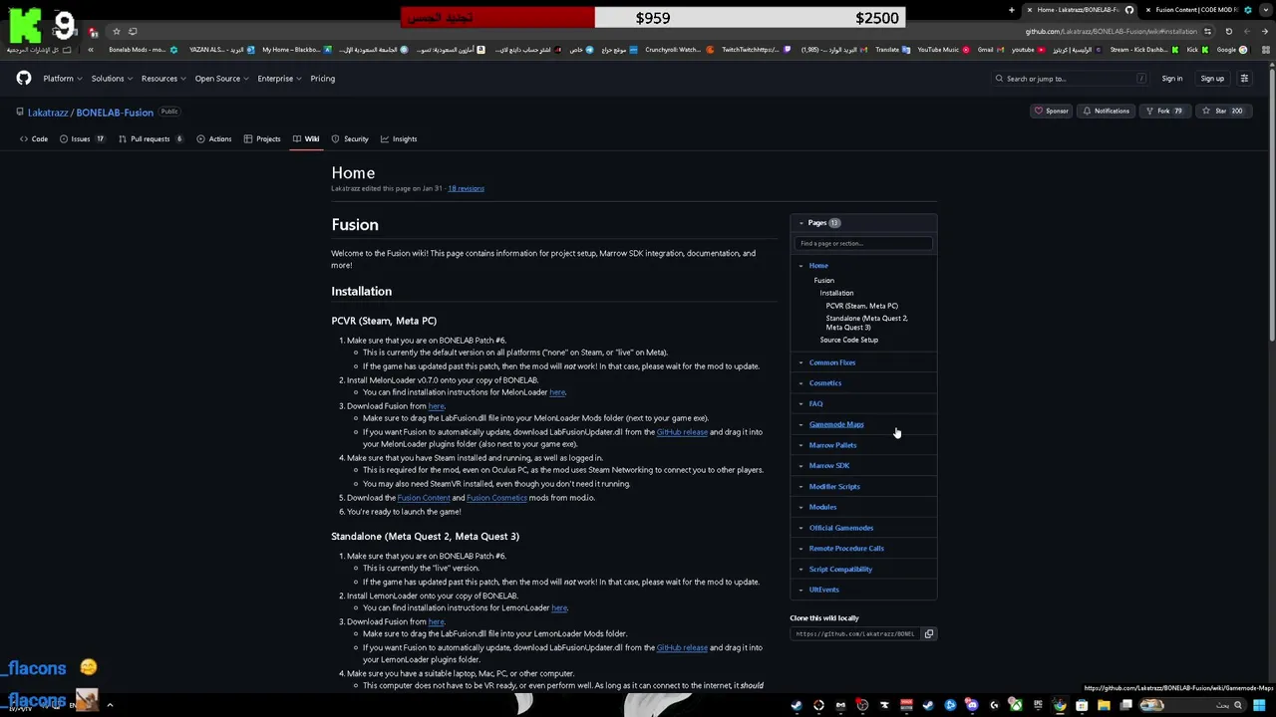Click the Sign in link
The image size is (1276, 717).
coord(1172,79)
